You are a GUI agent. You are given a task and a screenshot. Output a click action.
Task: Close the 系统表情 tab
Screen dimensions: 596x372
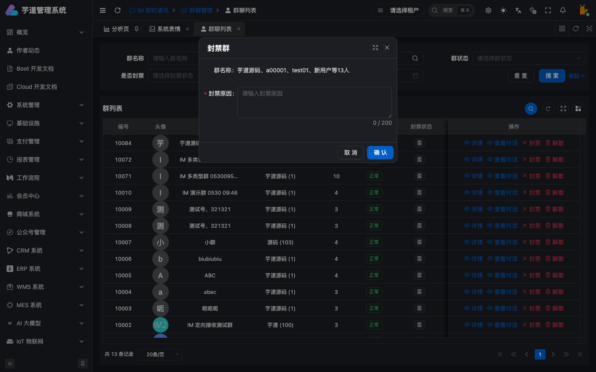(187, 29)
